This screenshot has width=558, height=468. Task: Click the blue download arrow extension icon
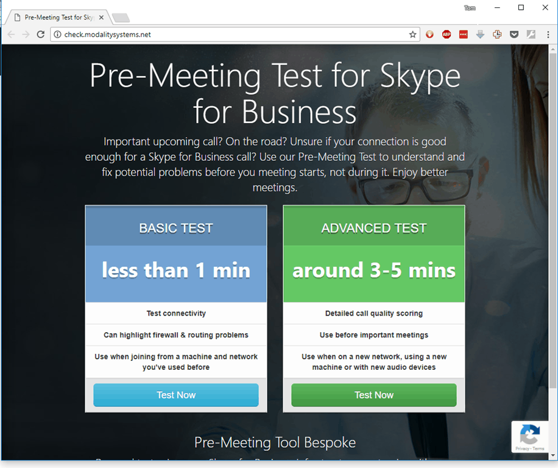click(480, 35)
